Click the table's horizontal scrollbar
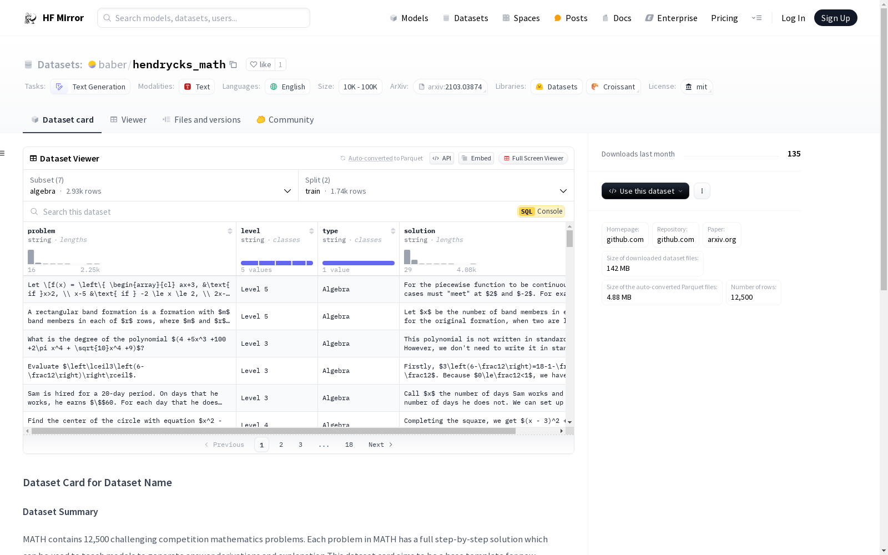 point(273,431)
